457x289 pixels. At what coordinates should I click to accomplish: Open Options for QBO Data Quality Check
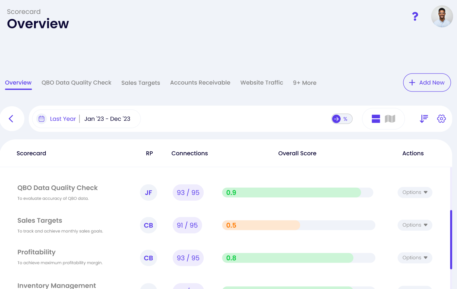coord(415,193)
